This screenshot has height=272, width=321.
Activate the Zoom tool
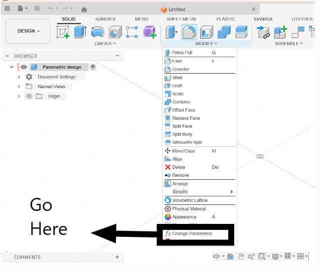(x=251, y=256)
